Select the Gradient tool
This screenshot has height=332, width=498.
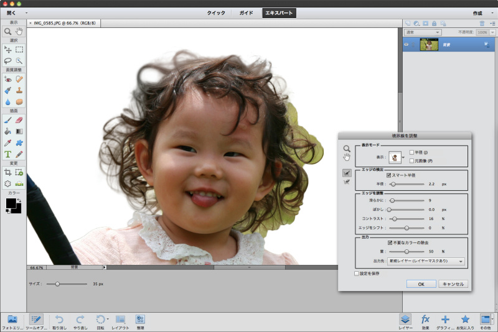19,131
